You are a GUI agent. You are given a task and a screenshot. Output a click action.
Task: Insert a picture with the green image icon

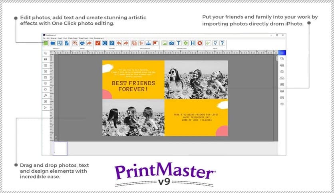(x=164, y=43)
